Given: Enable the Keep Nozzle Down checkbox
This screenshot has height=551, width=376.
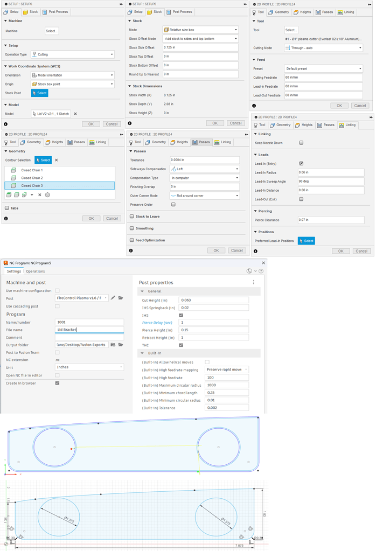Looking at the screenshot, I should point(301,143).
